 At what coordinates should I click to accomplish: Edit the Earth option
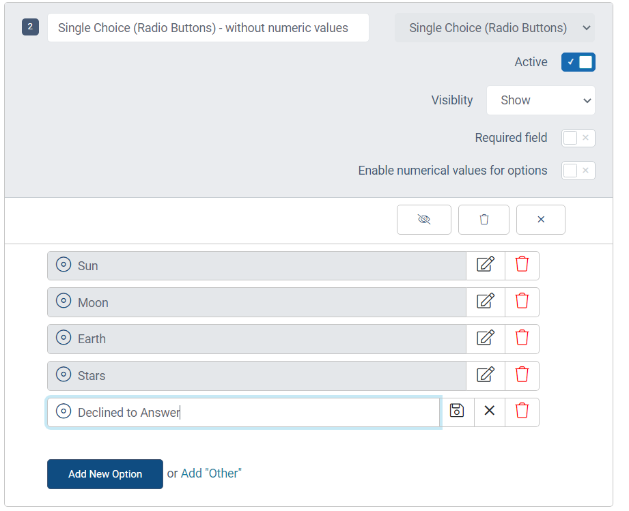486,338
